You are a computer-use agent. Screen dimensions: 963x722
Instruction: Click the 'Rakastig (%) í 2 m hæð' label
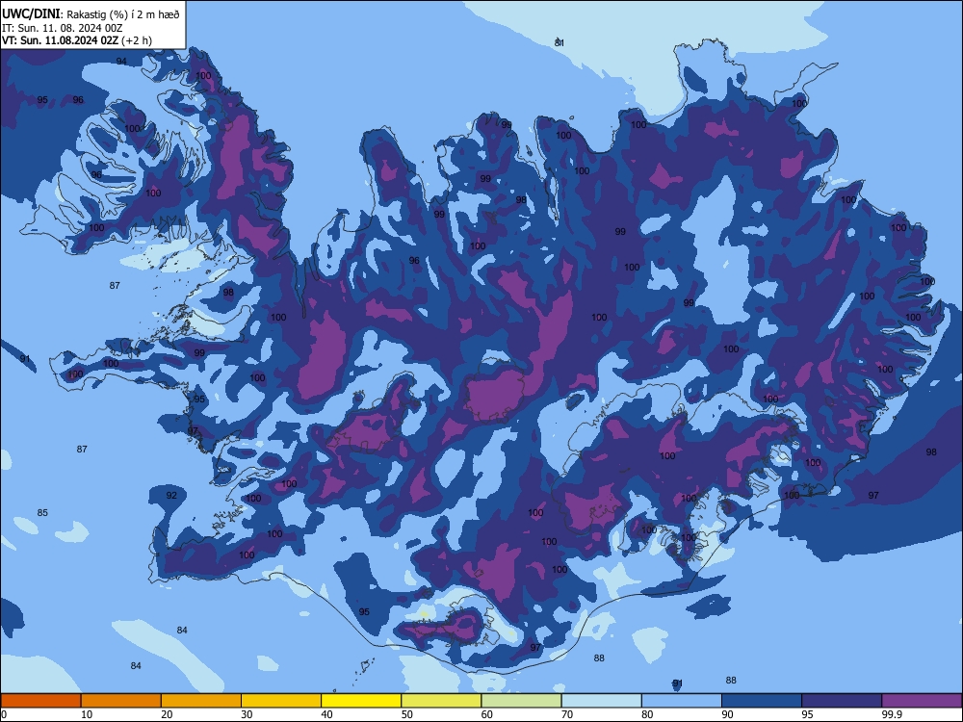point(123,14)
